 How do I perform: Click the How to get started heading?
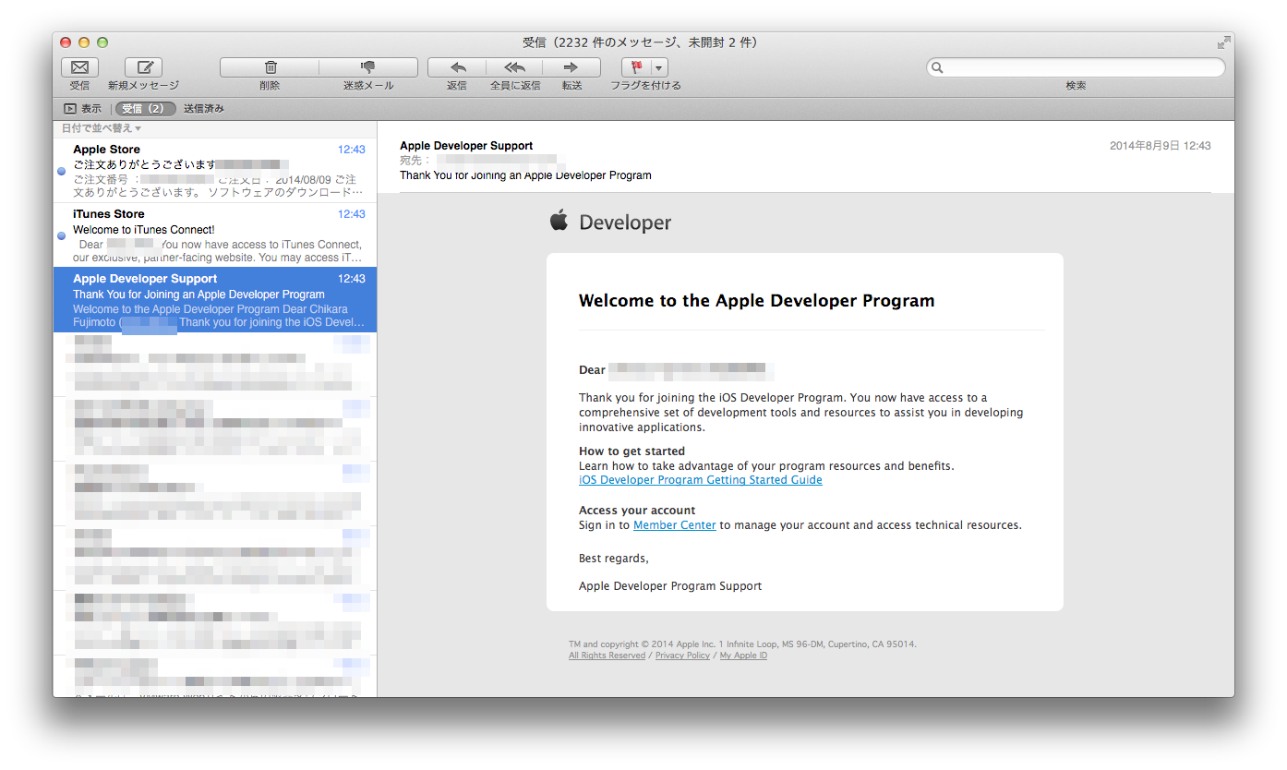click(631, 451)
